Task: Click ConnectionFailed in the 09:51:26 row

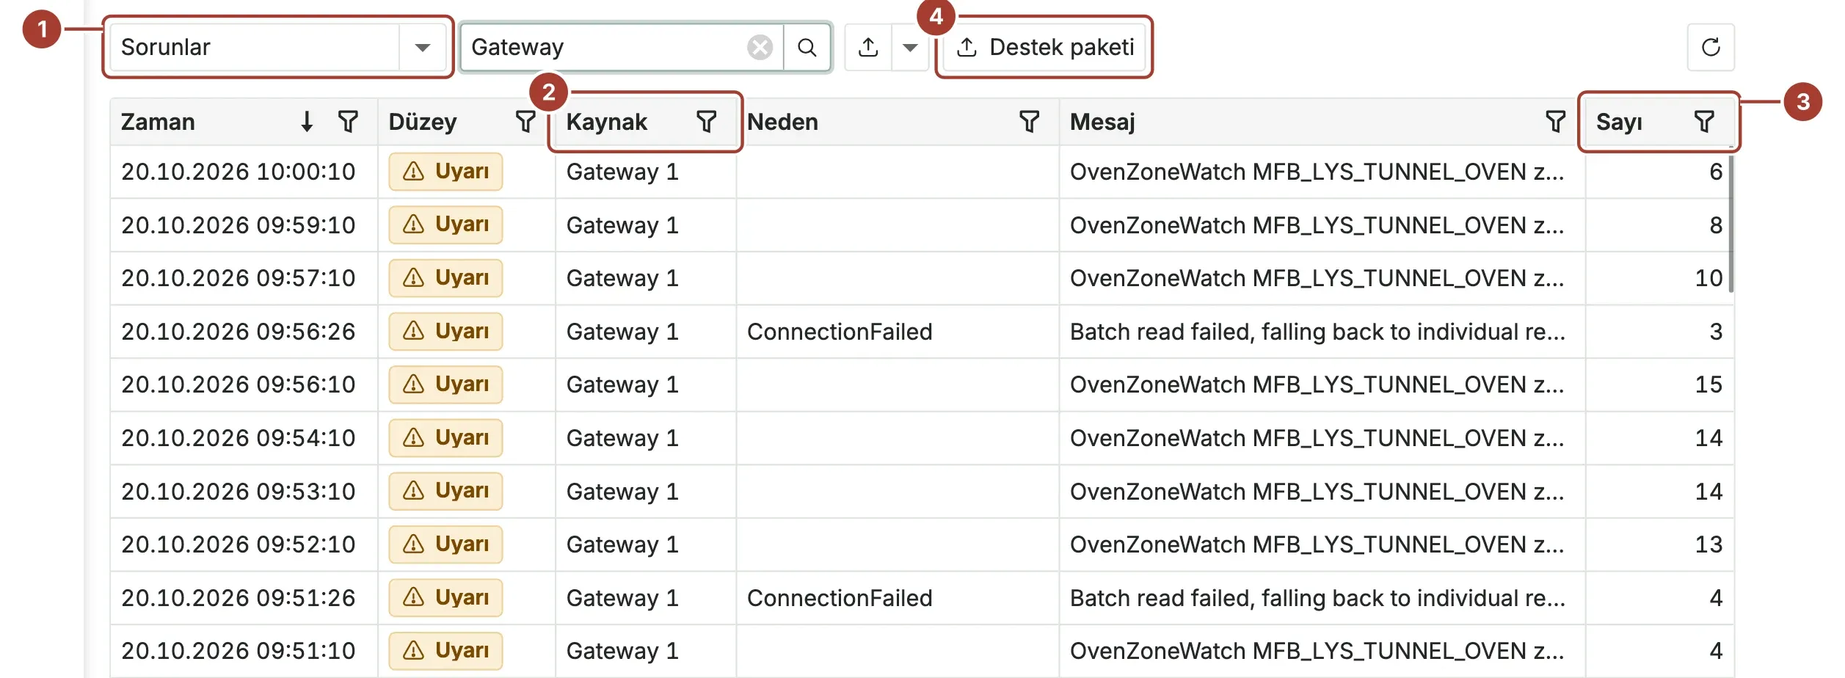Action: pos(840,598)
